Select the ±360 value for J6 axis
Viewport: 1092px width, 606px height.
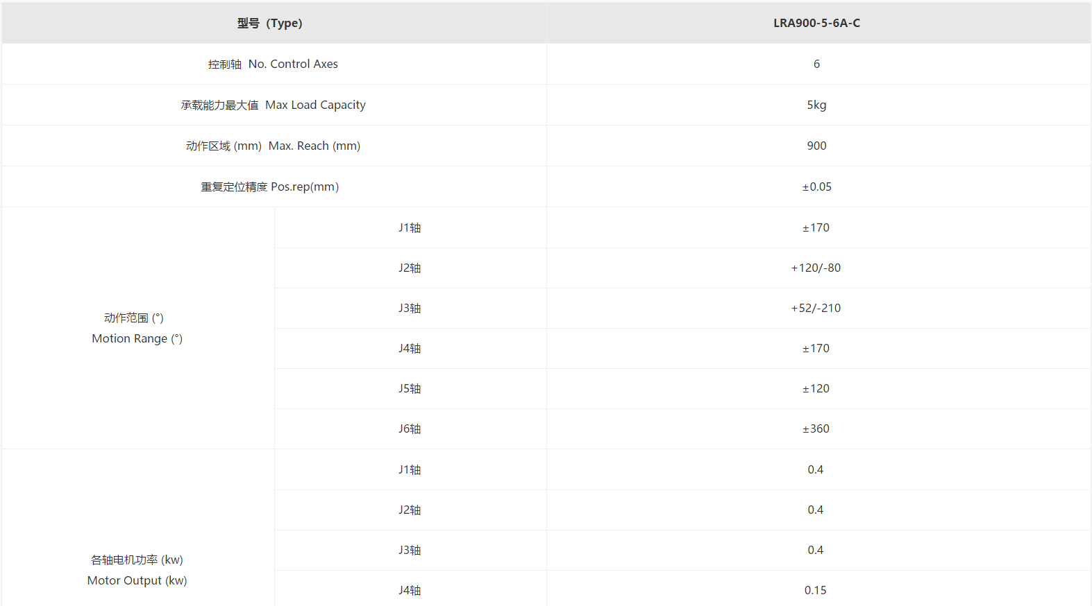816,428
